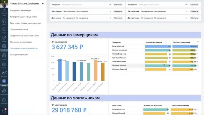Click the Дата монтажа date range field
Screen dimensions: 204x115
pyautogui.click(x=164, y=11)
